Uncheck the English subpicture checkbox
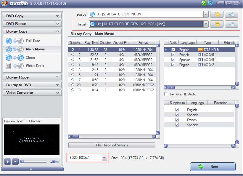 pos(177,110)
